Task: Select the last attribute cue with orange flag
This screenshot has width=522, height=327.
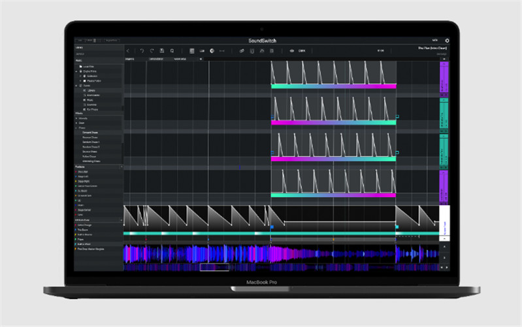Action: [x=90, y=249]
